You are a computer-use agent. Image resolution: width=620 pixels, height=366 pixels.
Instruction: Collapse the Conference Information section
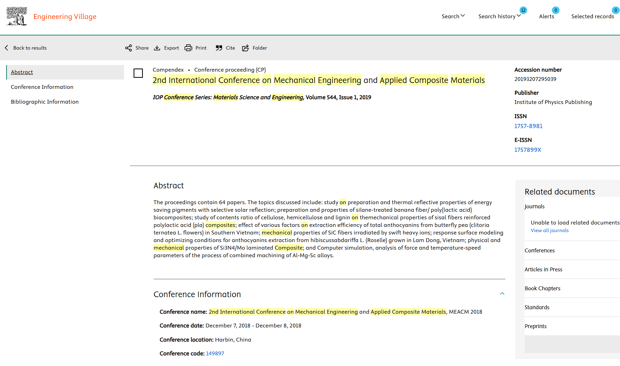pyautogui.click(x=502, y=294)
